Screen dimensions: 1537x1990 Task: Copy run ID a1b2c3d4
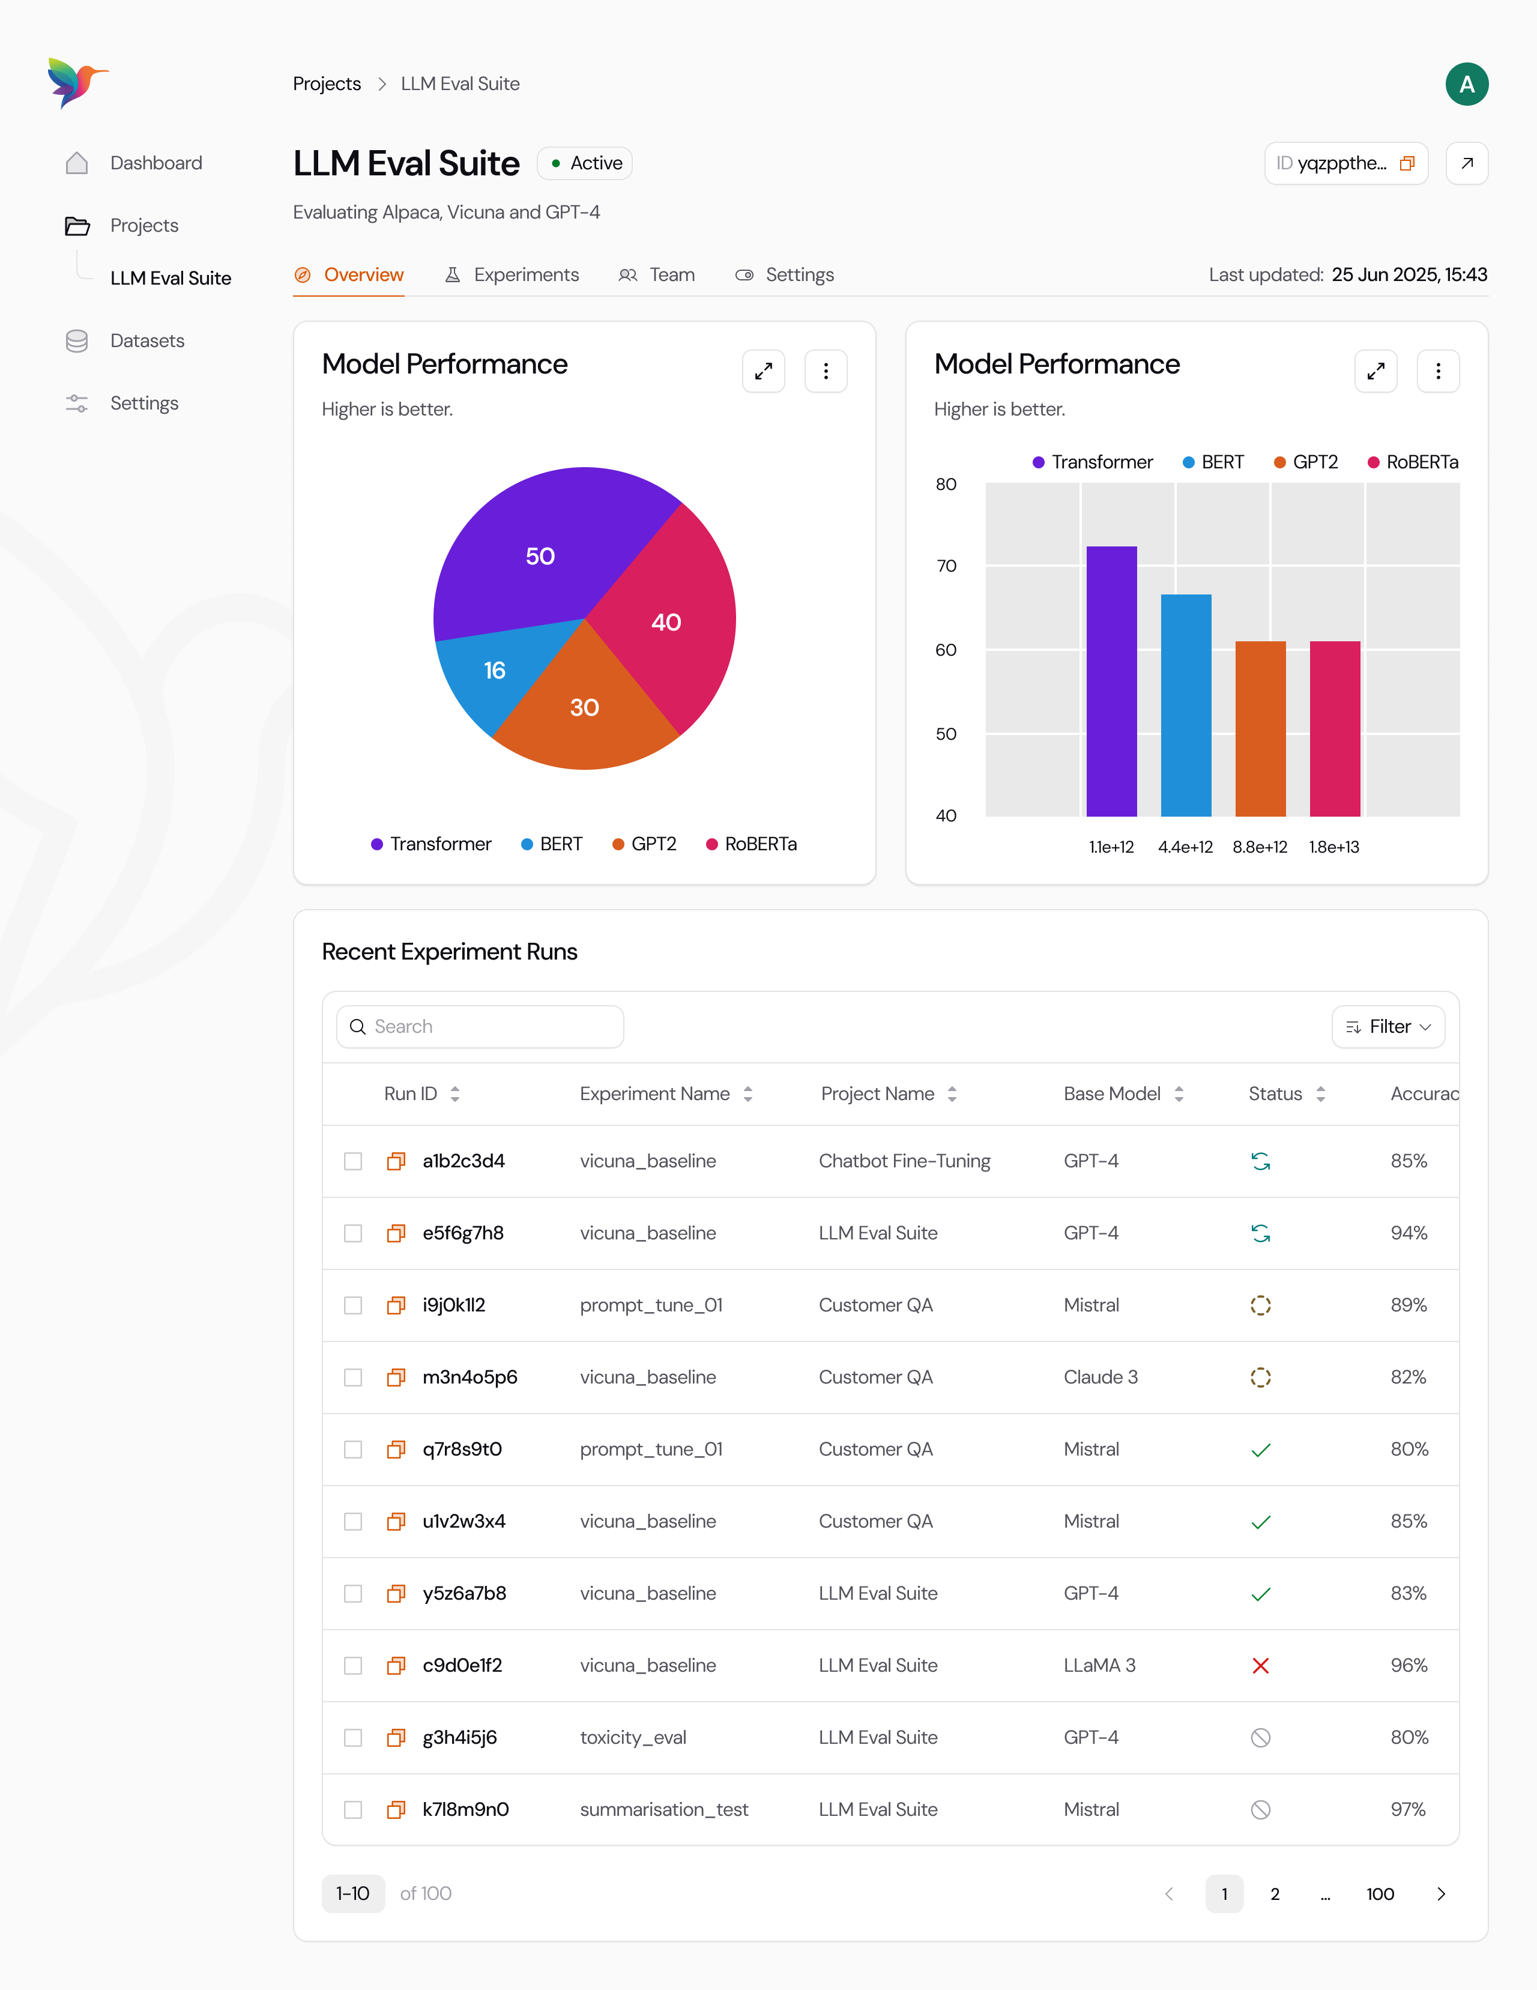pos(396,1161)
